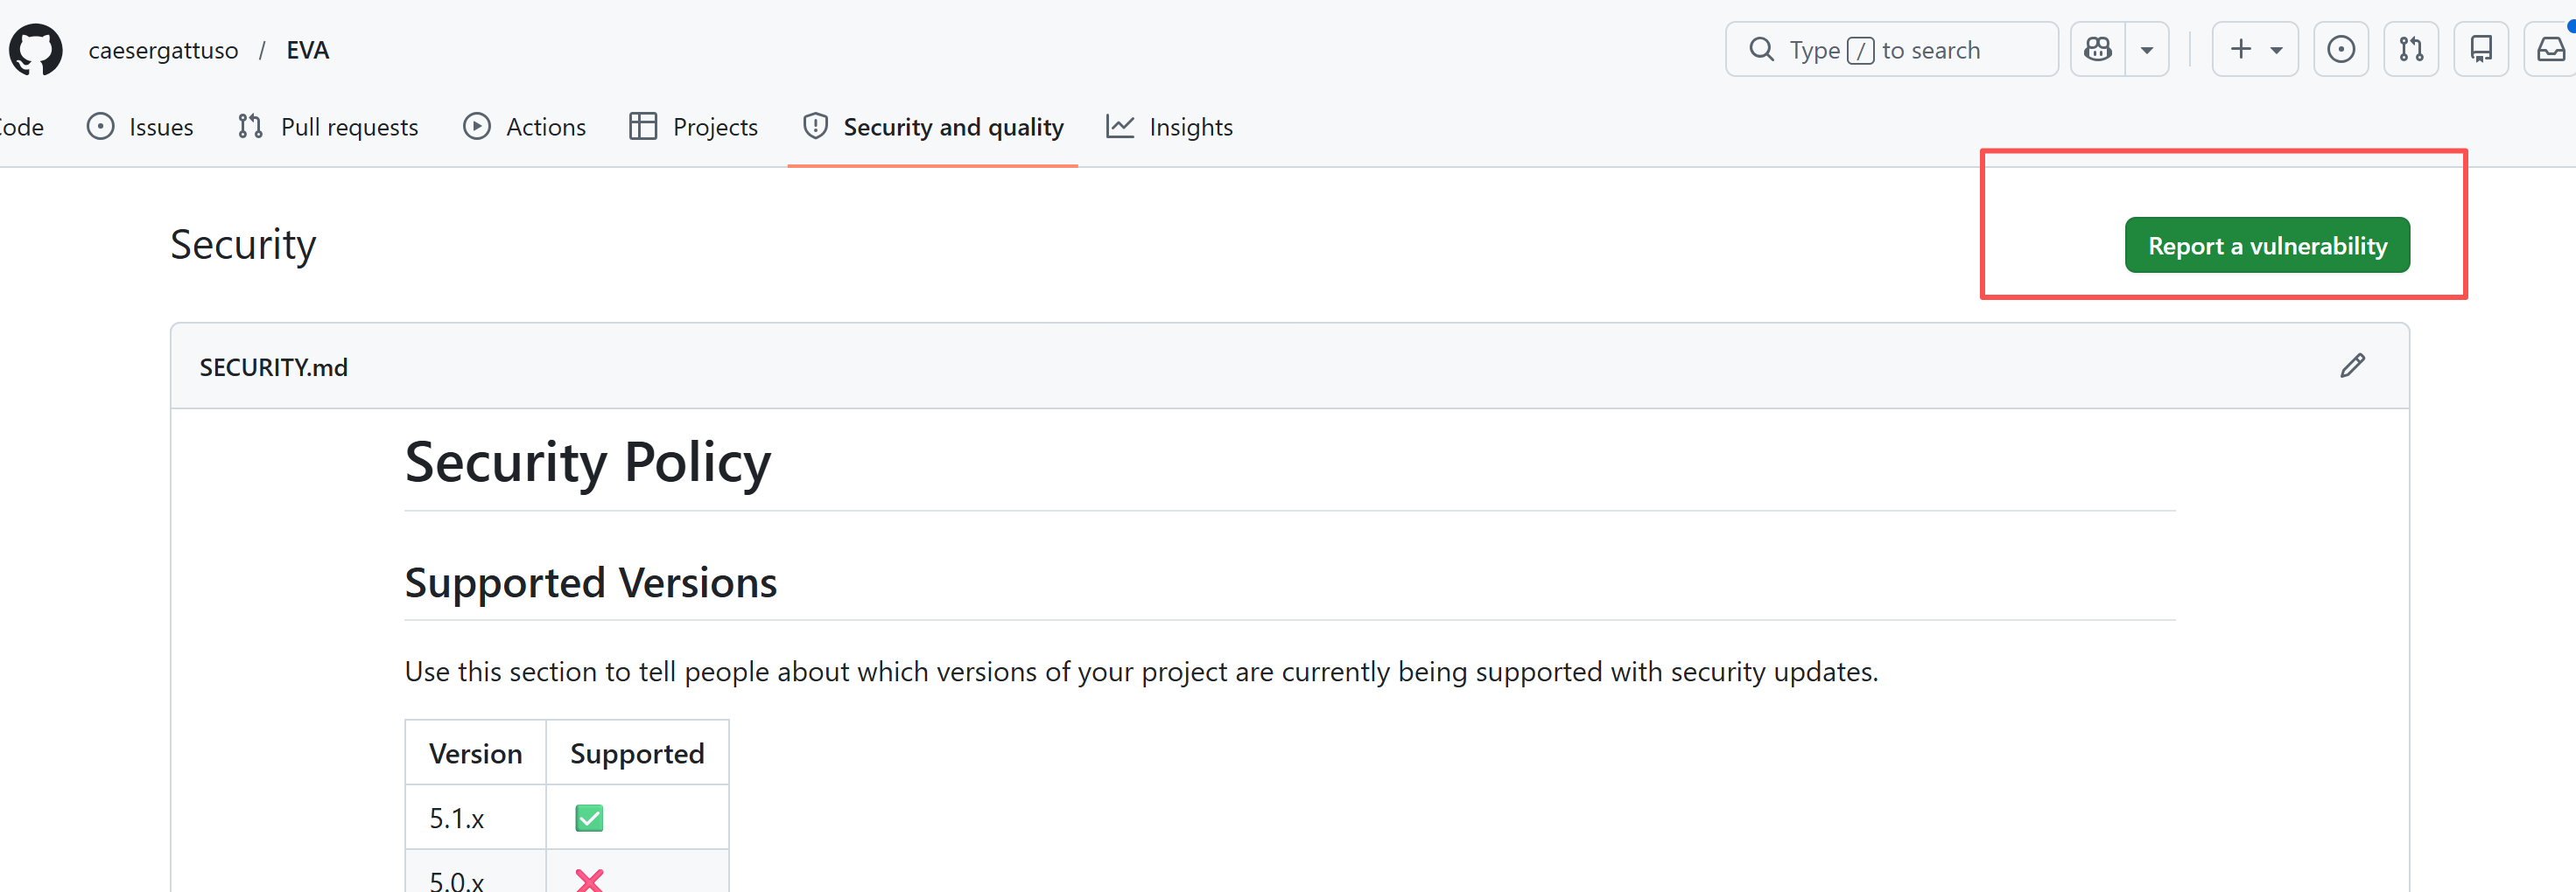
Task: Open the Actions tab
Action: 525,127
